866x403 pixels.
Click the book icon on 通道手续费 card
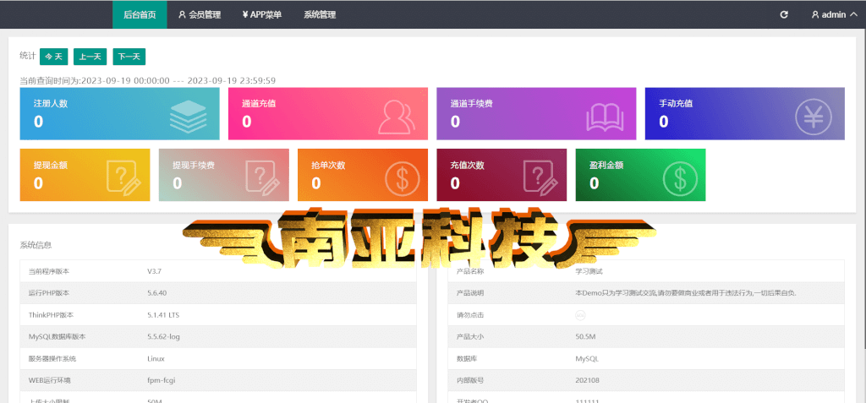(x=605, y=117)
